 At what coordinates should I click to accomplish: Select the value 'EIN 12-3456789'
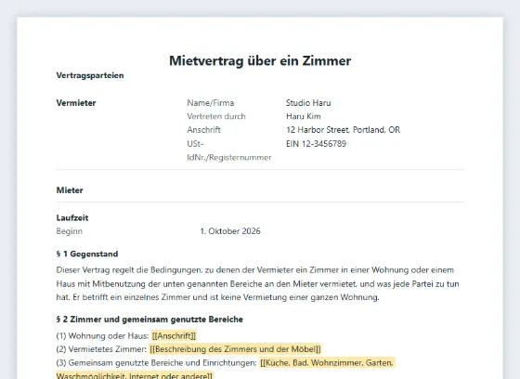316,144
